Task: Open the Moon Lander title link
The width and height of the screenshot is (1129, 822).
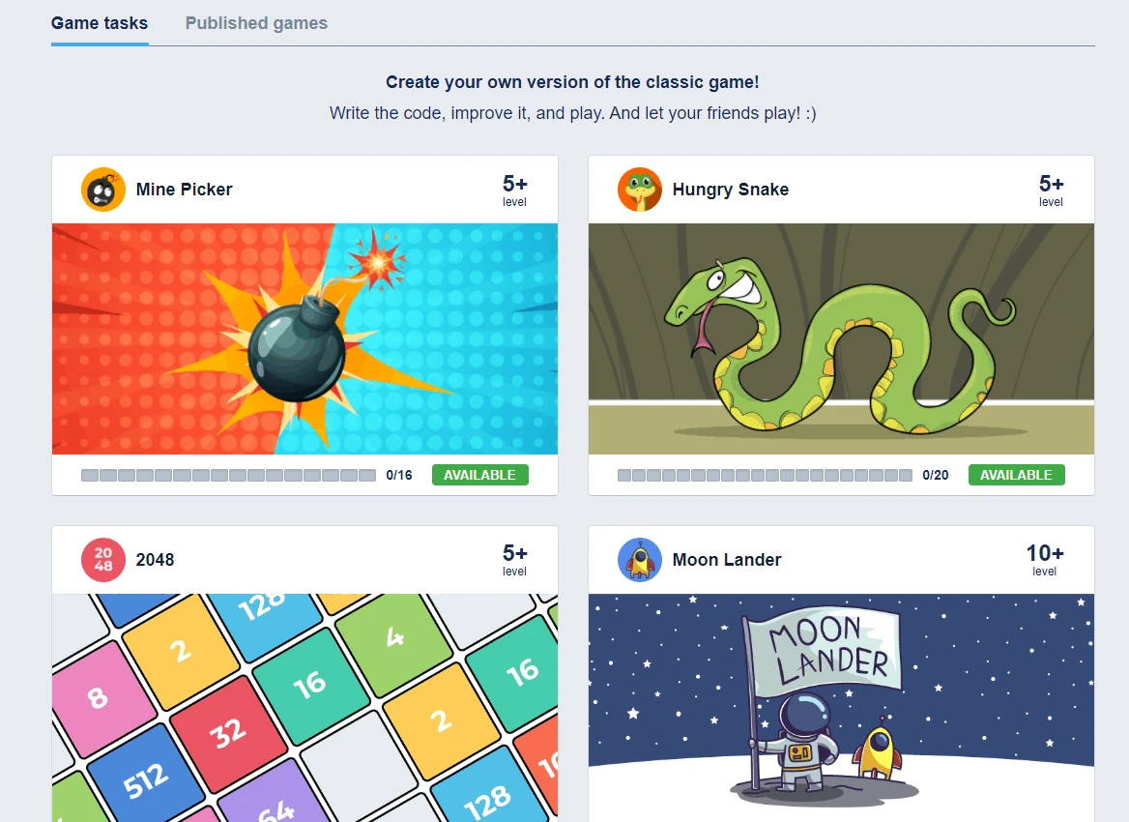Action: [x=726, y=560]
